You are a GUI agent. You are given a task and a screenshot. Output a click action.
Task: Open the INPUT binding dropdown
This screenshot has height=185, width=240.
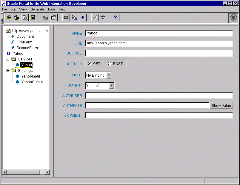coord(109,75)
